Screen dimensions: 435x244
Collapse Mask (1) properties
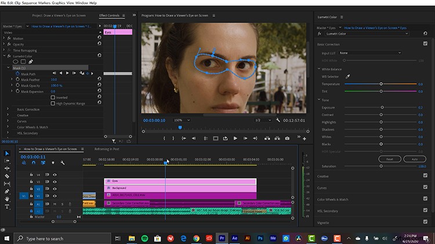8,68
